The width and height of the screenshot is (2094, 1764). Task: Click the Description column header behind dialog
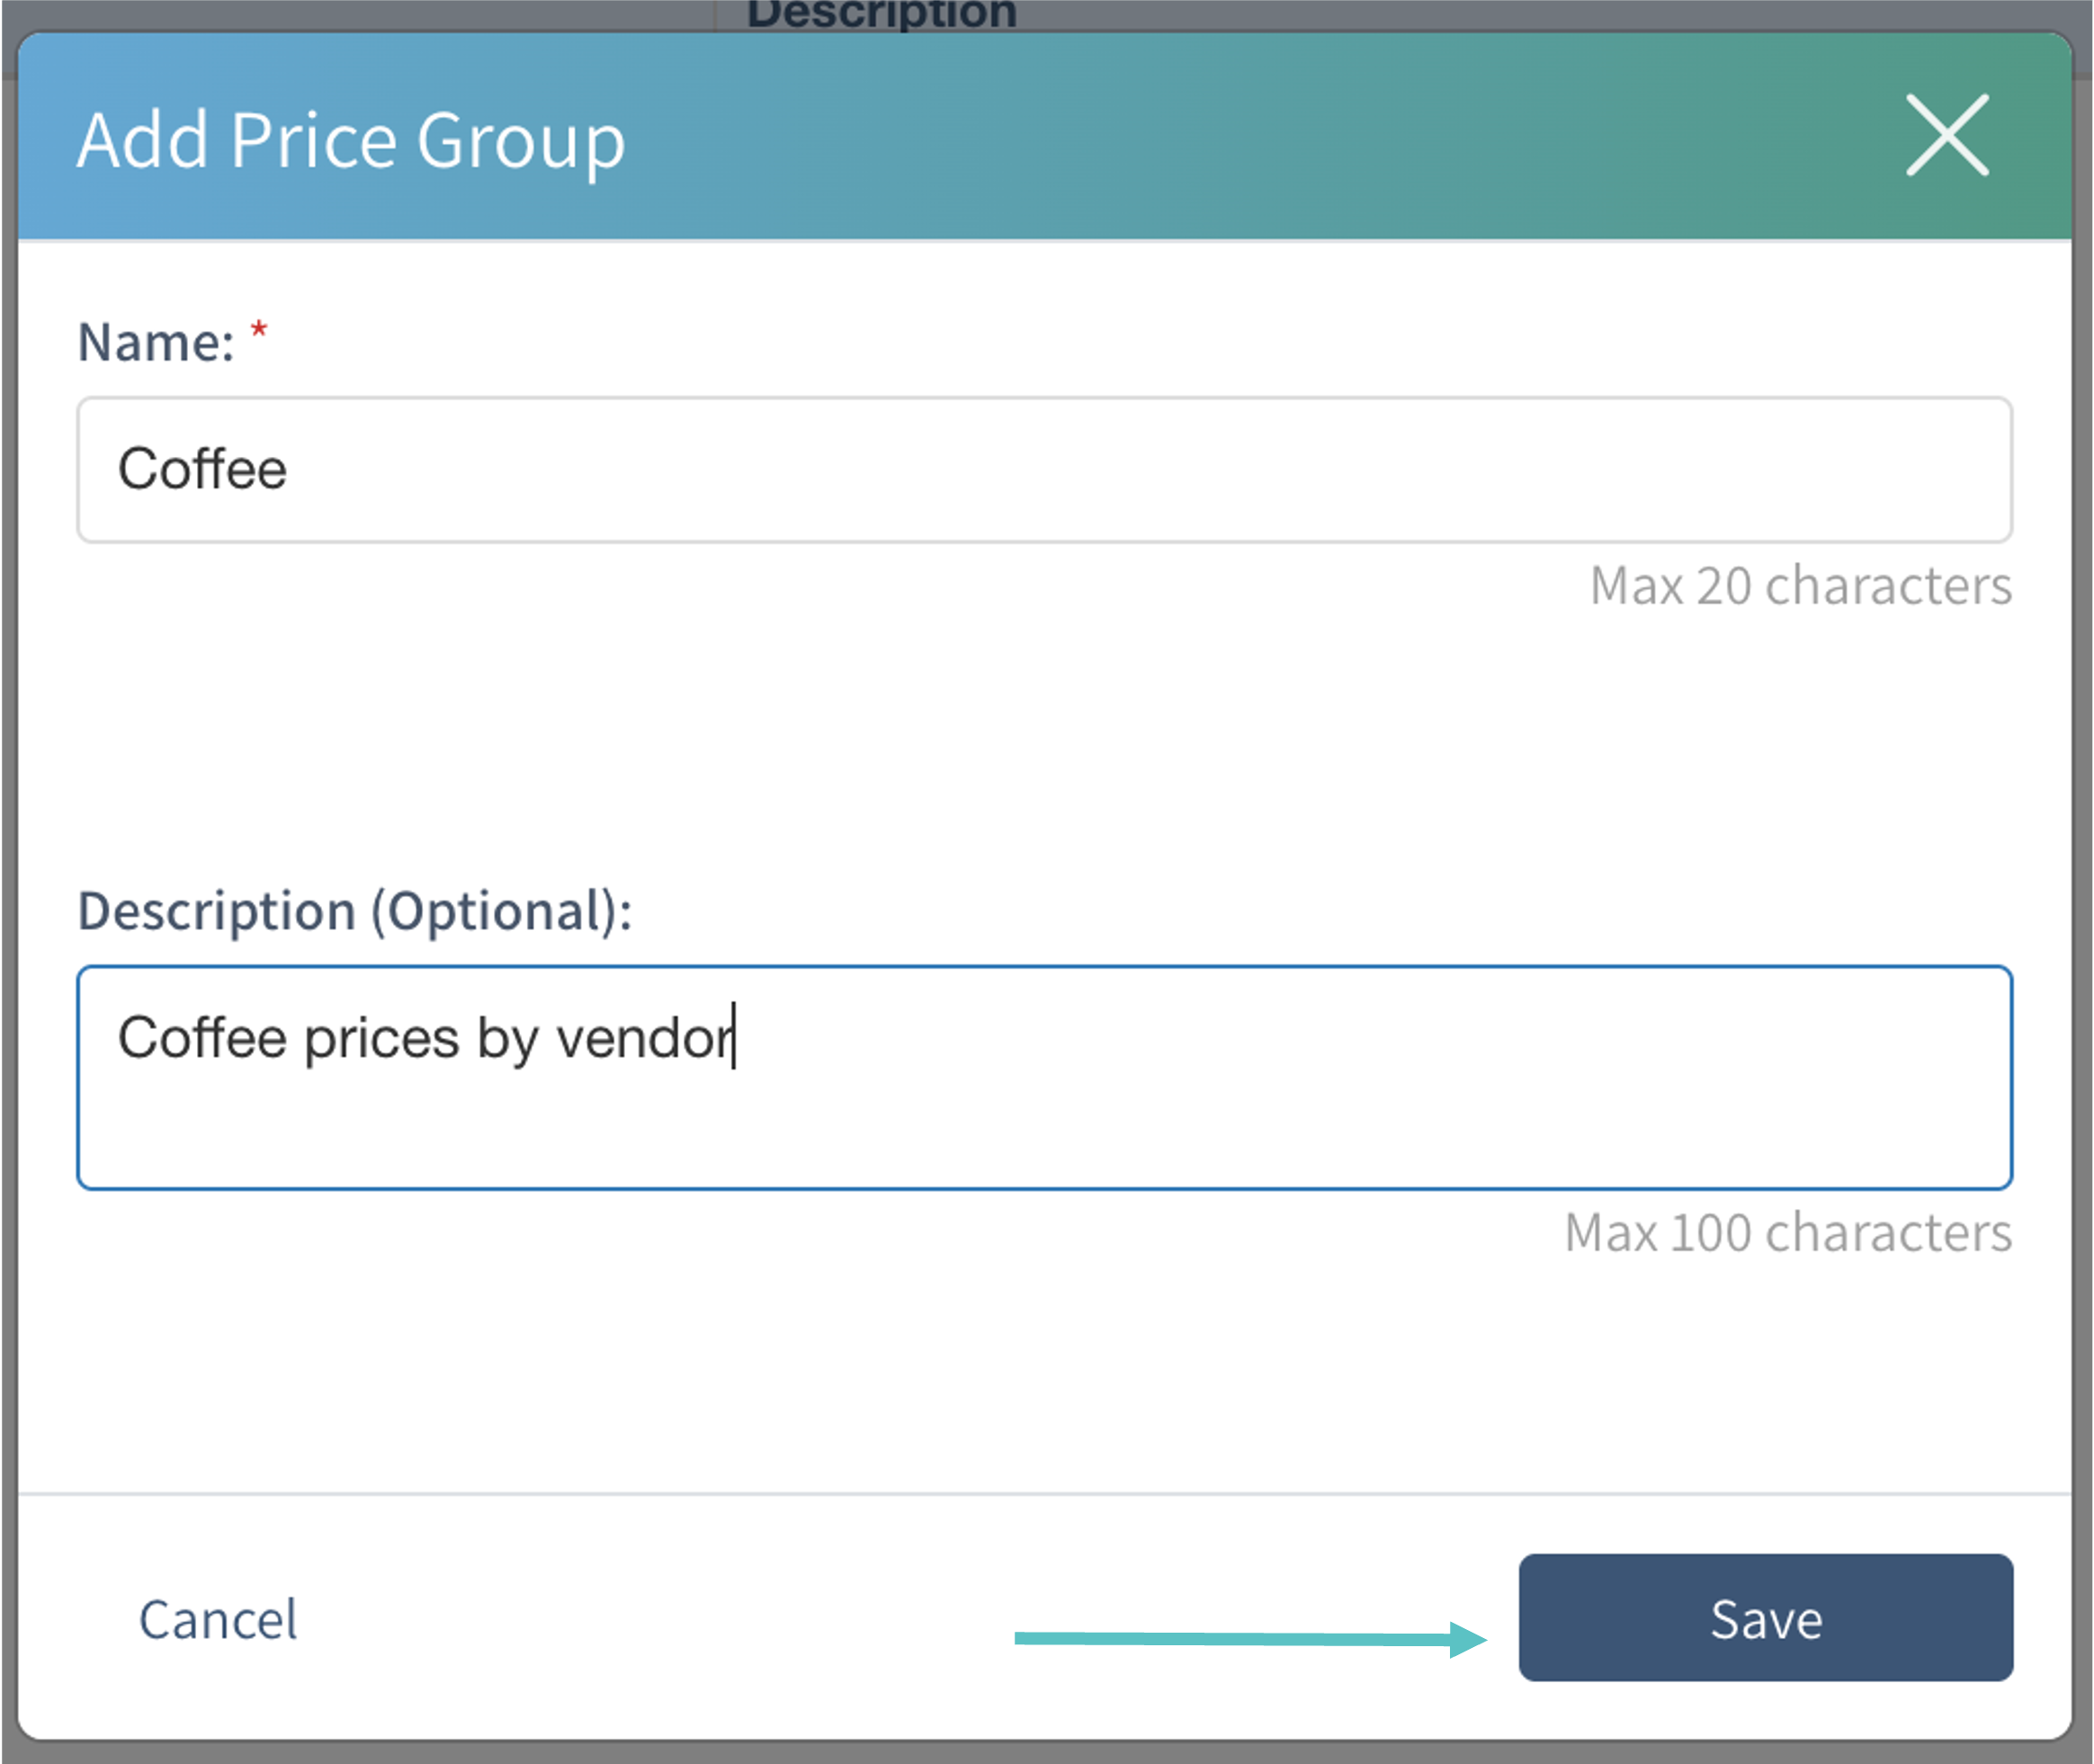(x=881, y=13)
